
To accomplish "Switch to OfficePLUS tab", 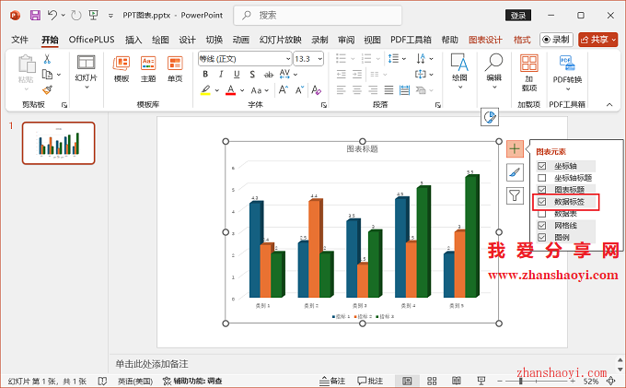I will click(x=91, y=40).
